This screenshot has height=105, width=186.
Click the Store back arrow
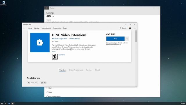(x=24, y=28)
